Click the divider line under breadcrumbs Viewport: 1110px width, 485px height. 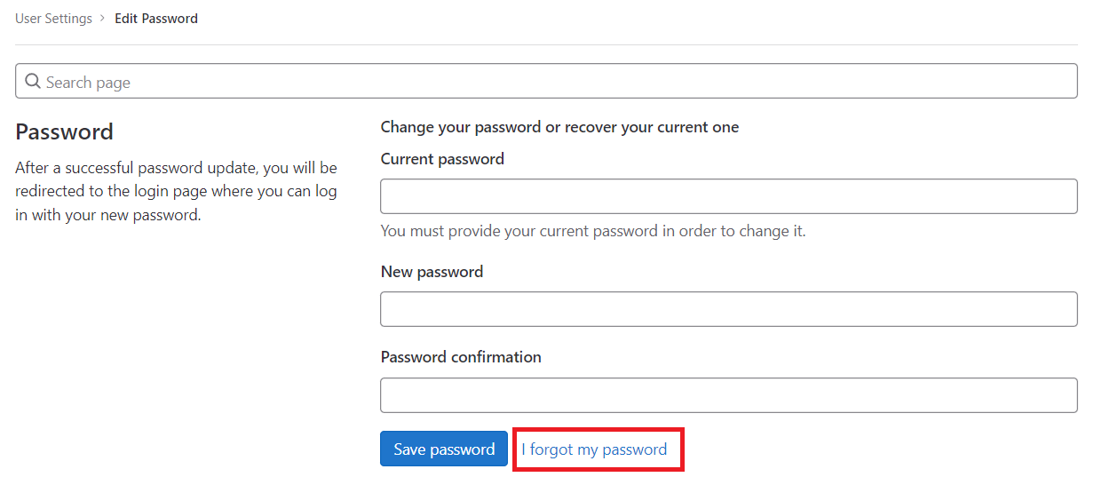[546, 44]
